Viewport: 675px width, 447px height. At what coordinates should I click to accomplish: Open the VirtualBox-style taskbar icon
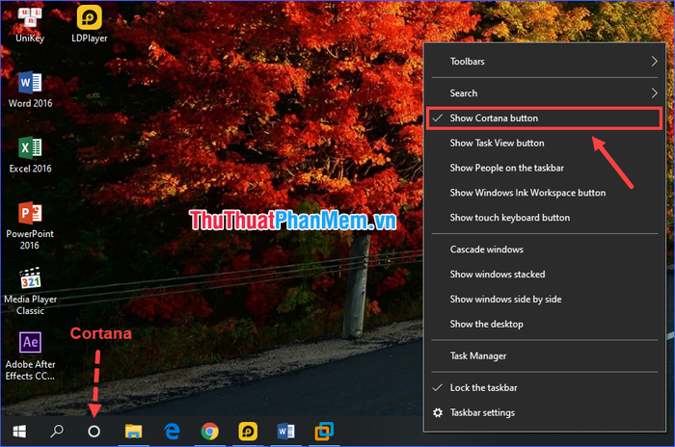tap(324, 431)
